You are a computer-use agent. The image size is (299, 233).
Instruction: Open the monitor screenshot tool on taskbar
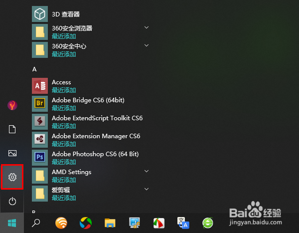[135, 223]
